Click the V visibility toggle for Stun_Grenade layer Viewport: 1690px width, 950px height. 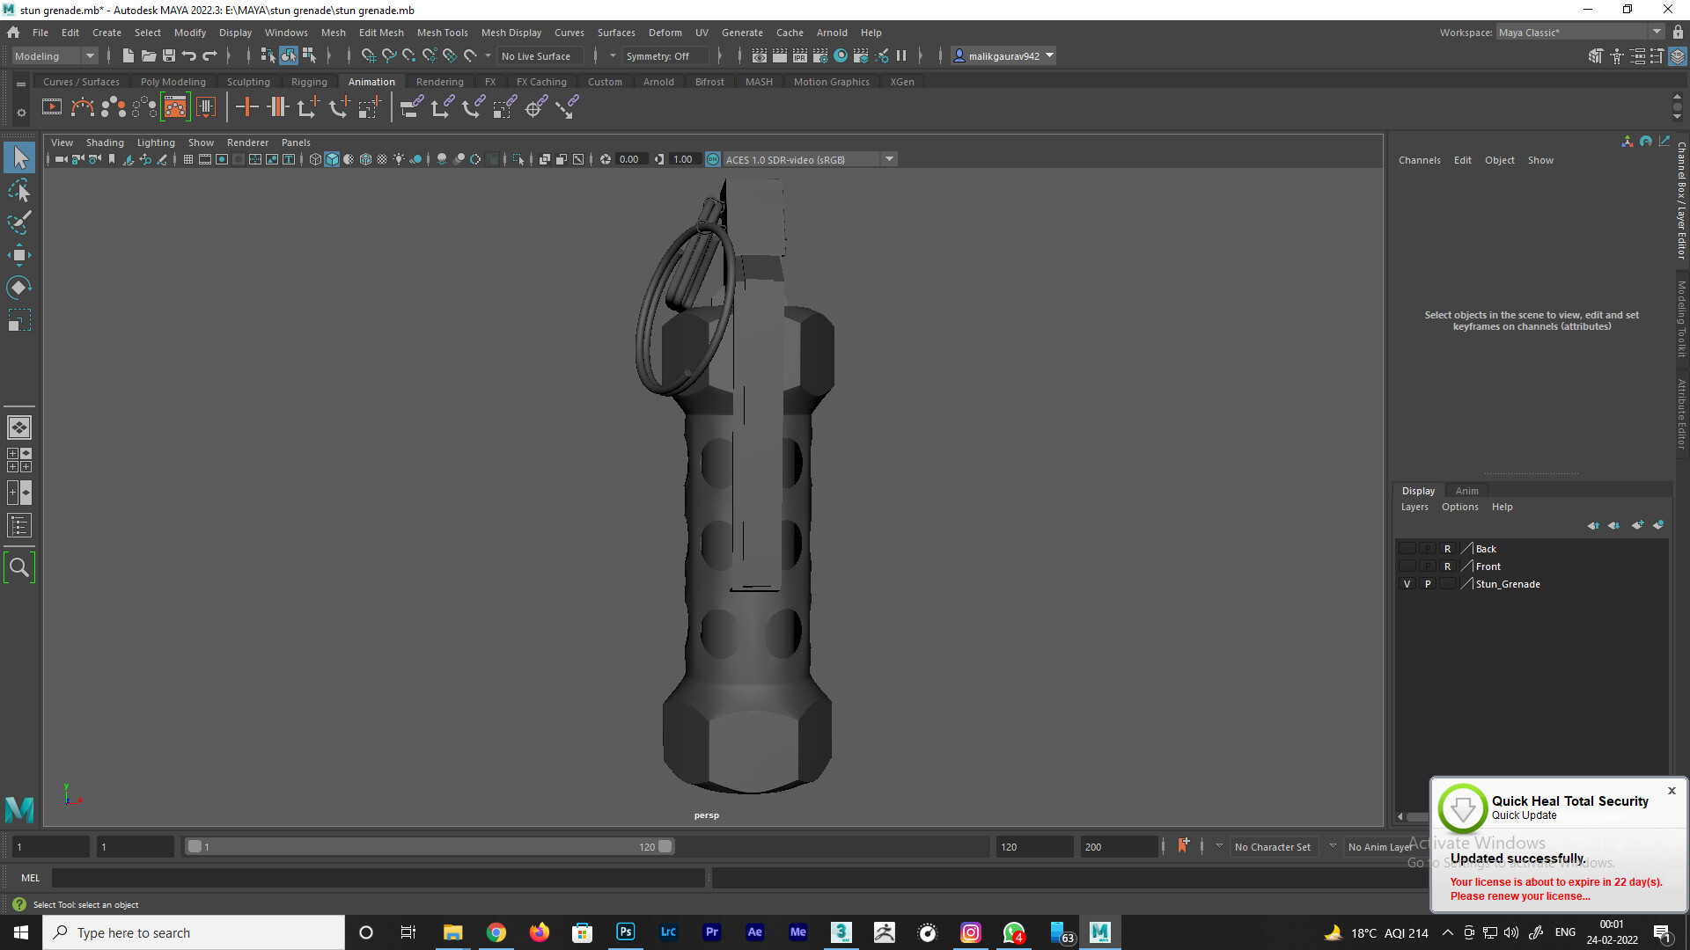coord(1407,583)
